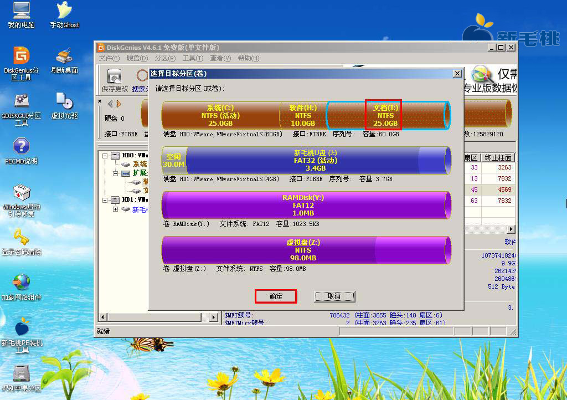Screen dimensions: 567x400
Task: Close the disk map pane with its small x
Action: [100, 101]
